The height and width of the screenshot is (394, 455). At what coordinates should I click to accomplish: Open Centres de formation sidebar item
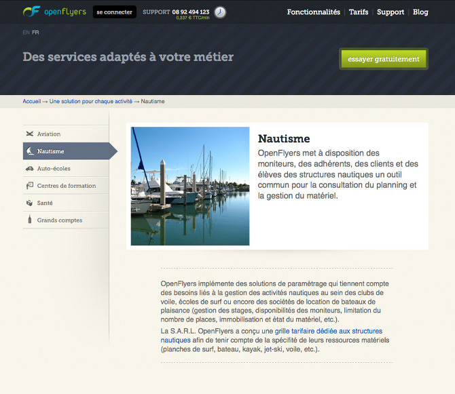click(x=66, y=186)
